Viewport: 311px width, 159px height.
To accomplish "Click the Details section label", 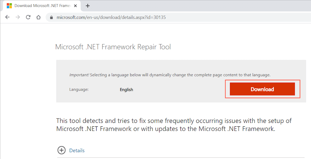I will (77, 150).
